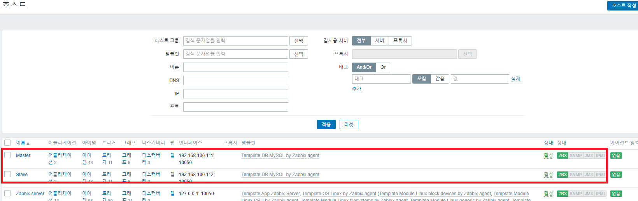
Task: Click 없음 encryption badge in Slave row
Action: click(616, 175)
